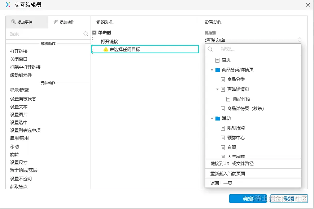Choose the 滚动到元件 action

point(21,75)
